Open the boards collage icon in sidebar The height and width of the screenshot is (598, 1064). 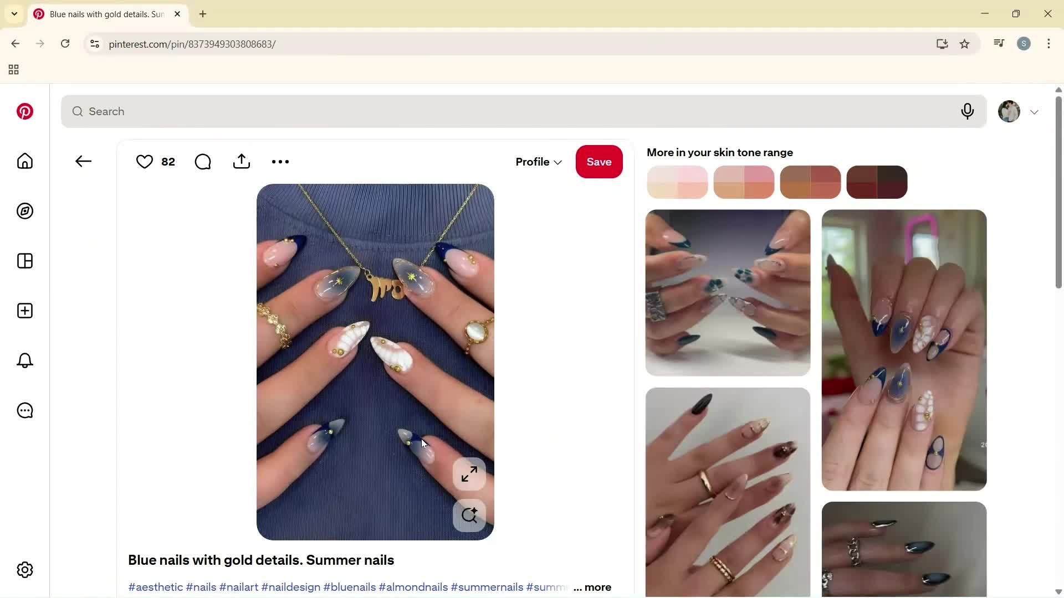(x=25, y=261)
